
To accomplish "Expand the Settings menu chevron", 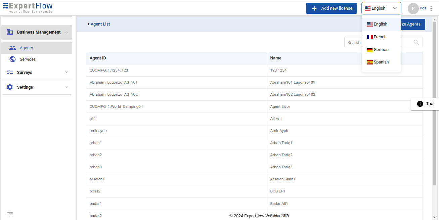I will [x=67, y=87].
